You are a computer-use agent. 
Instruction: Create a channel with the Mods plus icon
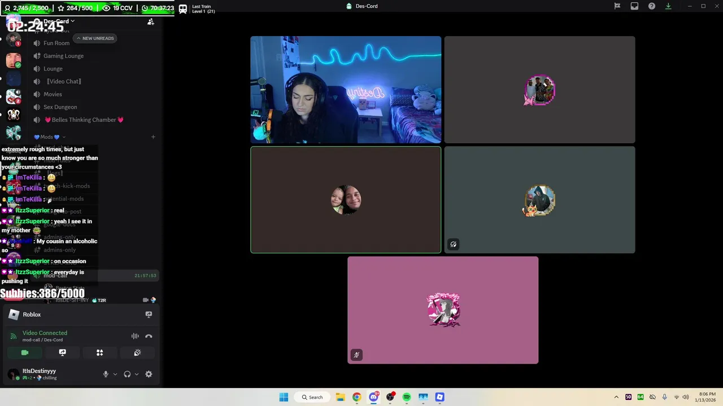(x=153, y=137)
